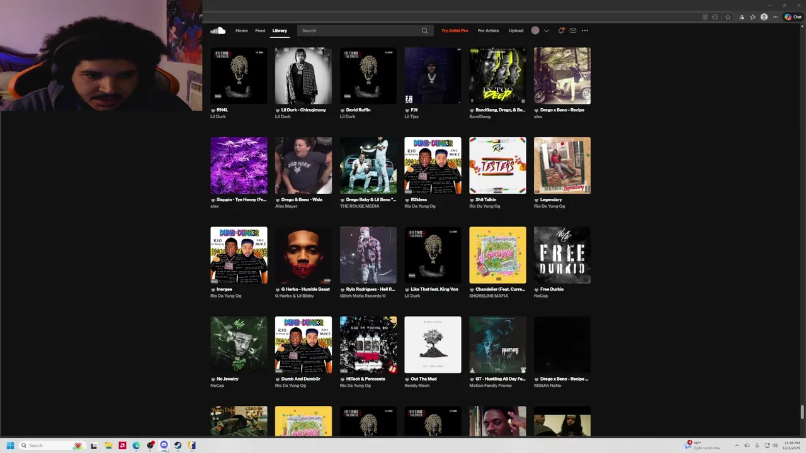Image resolution: width=806 pixels, height=453 pixels.
Task: Toggle heart on Free Durkio track
Action: pyautogui.click(x=536, y=289)
